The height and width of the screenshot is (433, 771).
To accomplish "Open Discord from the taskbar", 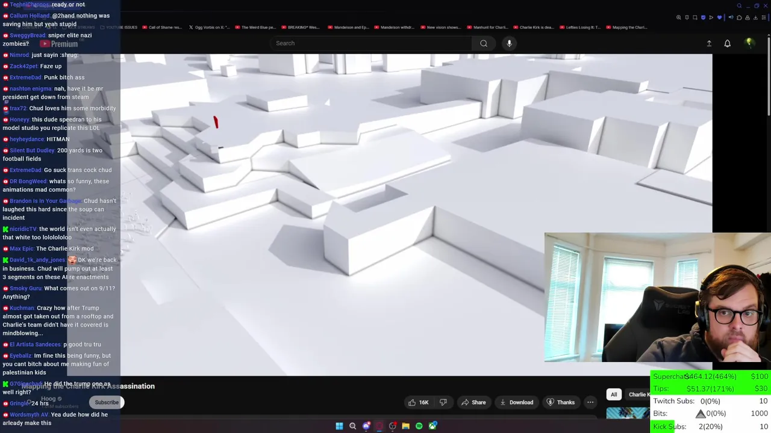I will tap(366, 426).
